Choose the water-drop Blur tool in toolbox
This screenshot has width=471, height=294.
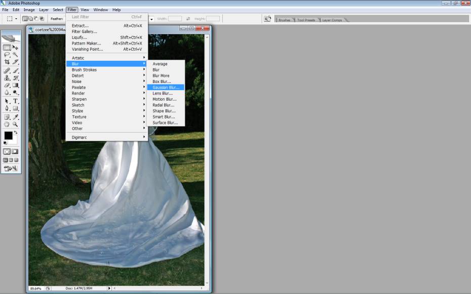click(7, 93)
